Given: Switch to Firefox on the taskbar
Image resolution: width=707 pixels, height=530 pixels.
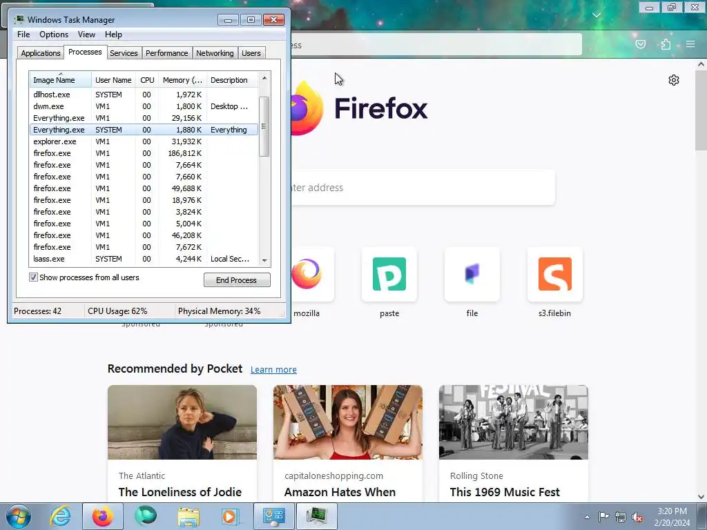Looking at the screenshot, I should [x=103, y=516].
